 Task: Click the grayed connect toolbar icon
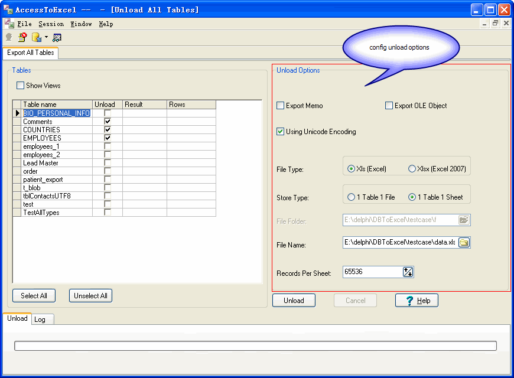9,37
